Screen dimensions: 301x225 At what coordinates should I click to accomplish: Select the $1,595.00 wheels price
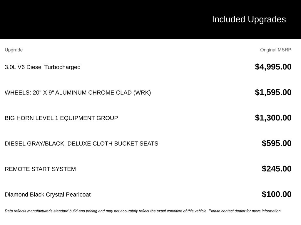tap(273, 92)
